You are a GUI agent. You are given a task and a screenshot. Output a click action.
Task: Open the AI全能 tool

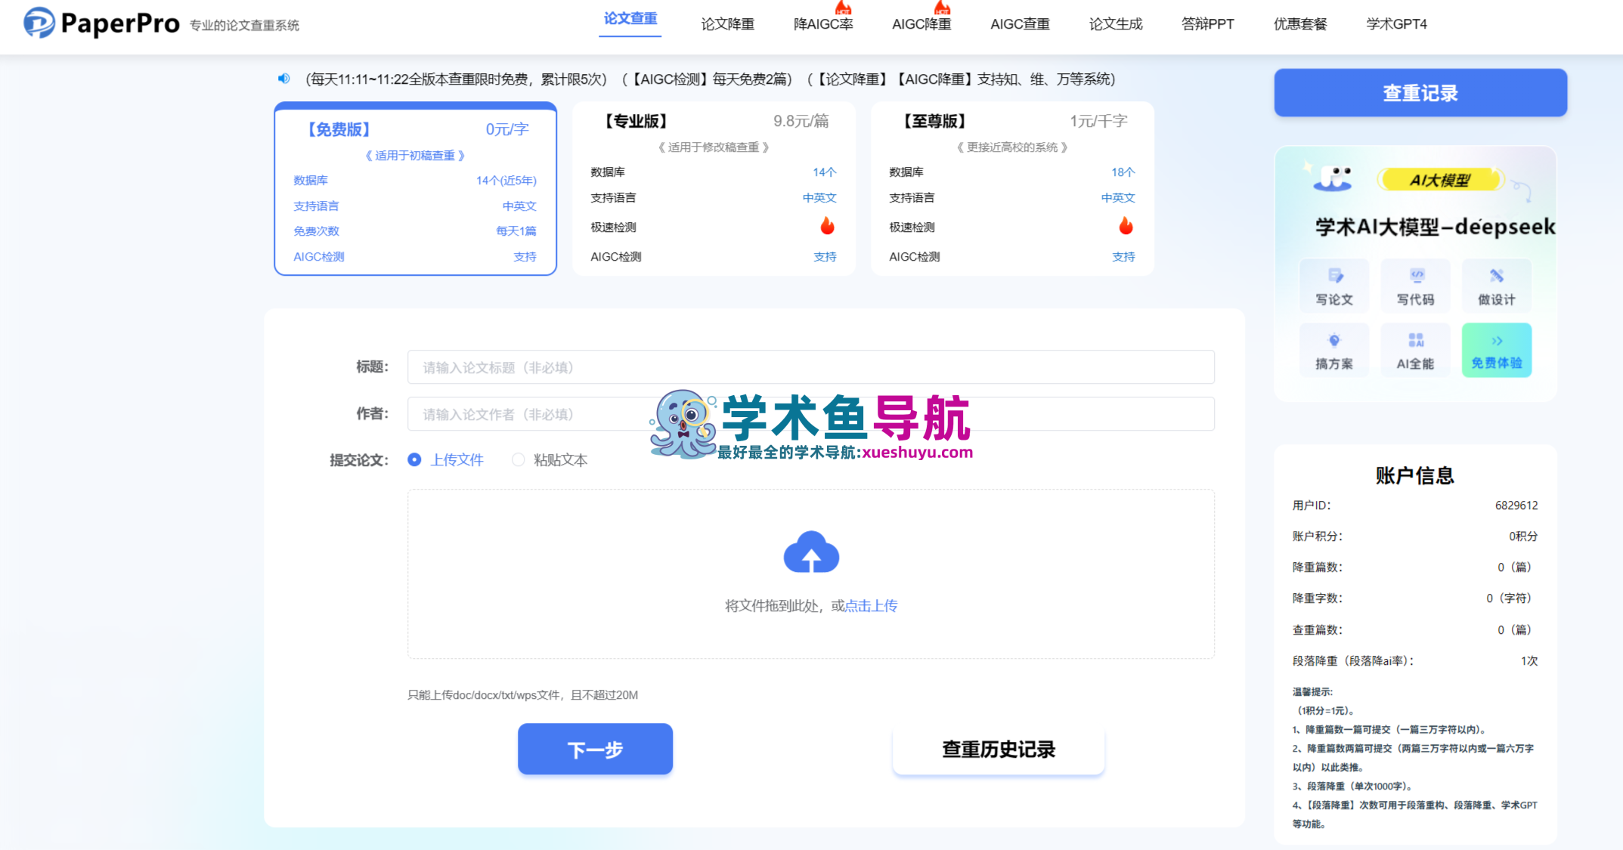coord(1415,350)
